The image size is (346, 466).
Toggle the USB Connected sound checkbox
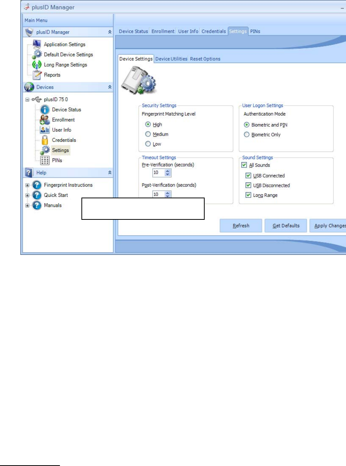tap(248, 176)
